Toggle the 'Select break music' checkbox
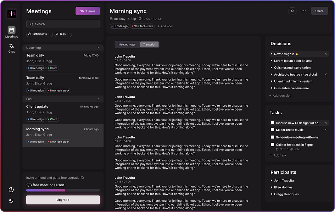Viewport: 335px width, 212px height. click(273, 130)
